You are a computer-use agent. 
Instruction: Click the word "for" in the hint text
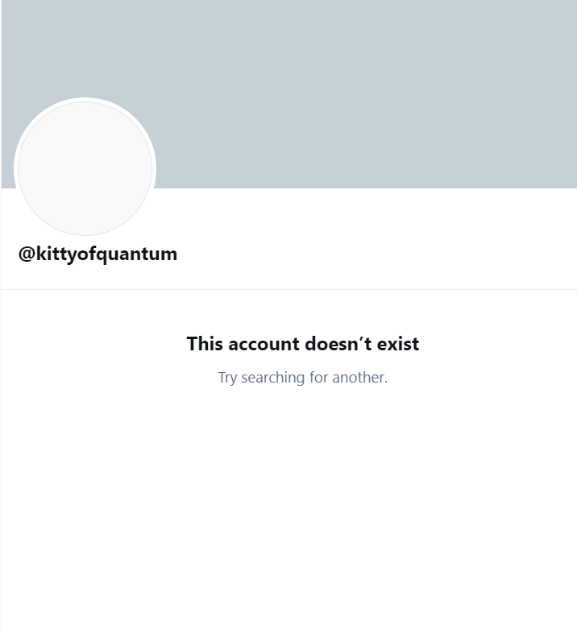318,378
